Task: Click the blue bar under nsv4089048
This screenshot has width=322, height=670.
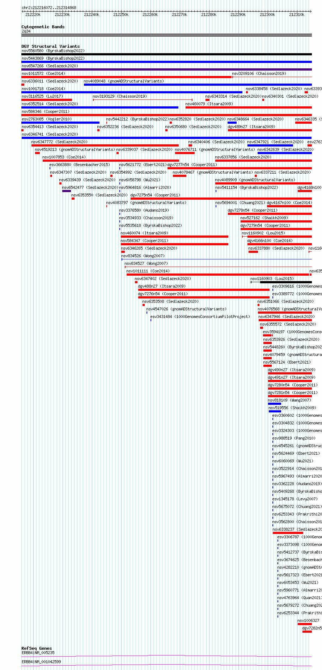Action: pyautogui.click(x=198, y=85)
